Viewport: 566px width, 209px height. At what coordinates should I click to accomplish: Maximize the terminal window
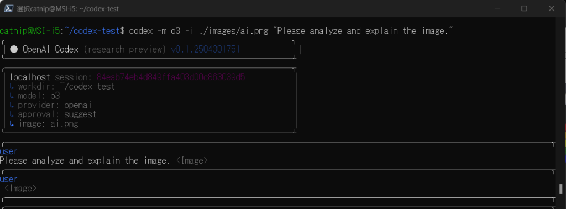525,8
